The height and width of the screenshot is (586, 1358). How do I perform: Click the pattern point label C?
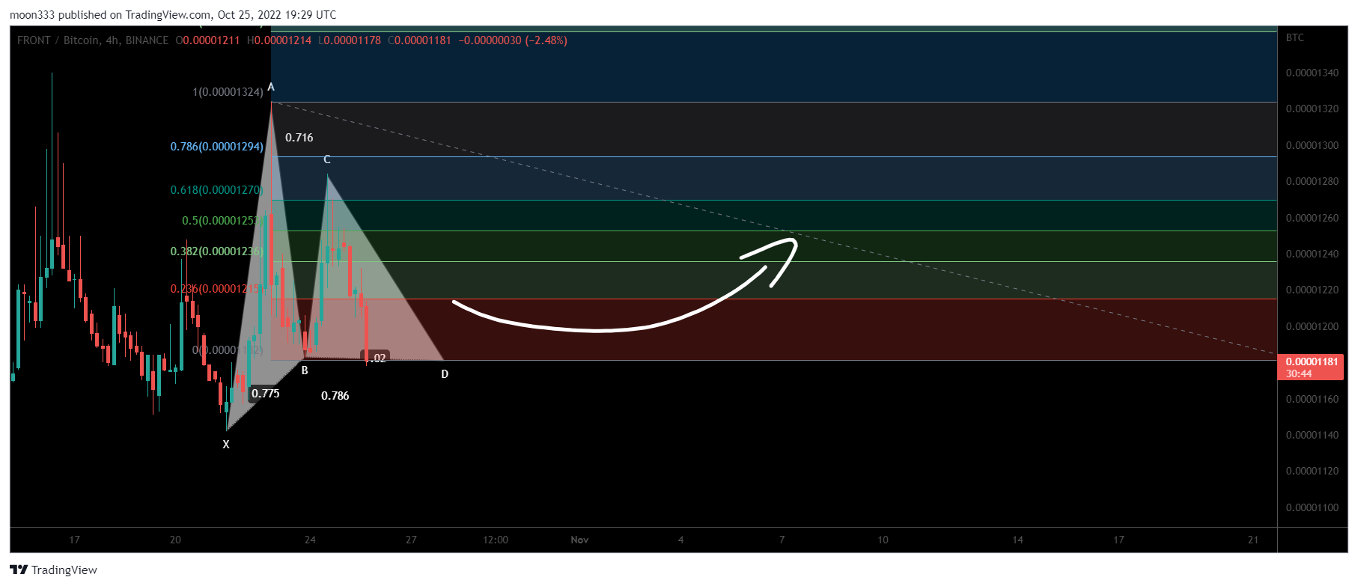click(x=327, y=159)
